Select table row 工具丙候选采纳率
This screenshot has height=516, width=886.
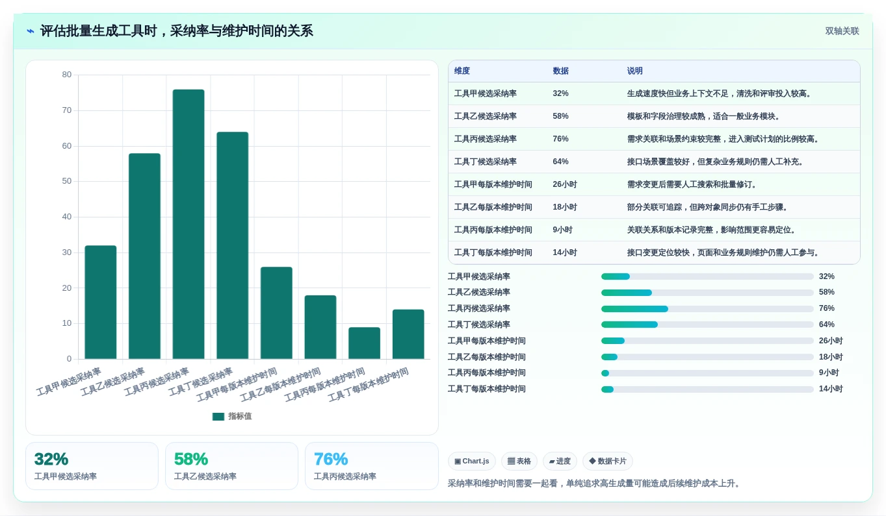(x=654, y=140)
